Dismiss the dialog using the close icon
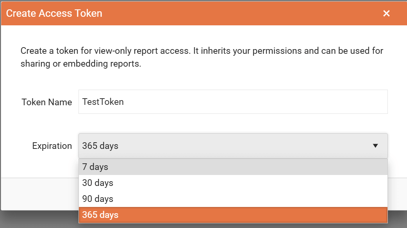The width and height of the screenshot is (407, 228). (x=386, y=13)
